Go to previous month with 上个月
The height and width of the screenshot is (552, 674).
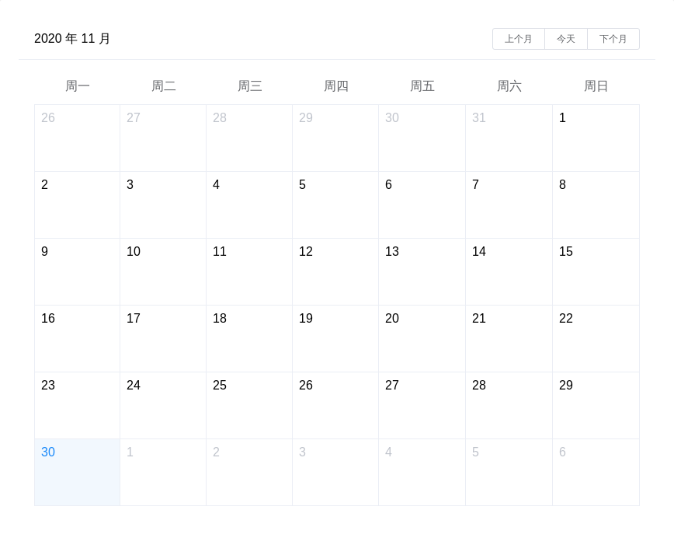(519, 39)
